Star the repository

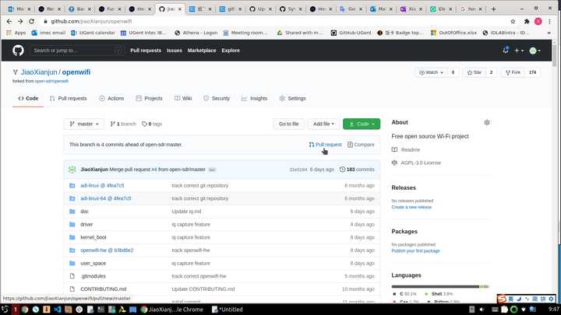coord(474,72)
